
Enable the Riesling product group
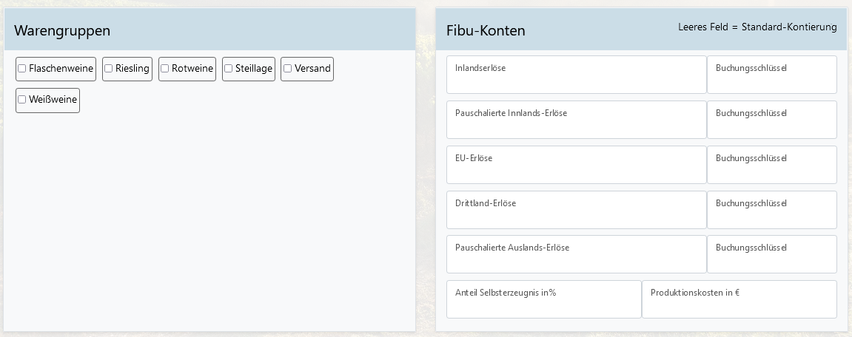(109, 69)
